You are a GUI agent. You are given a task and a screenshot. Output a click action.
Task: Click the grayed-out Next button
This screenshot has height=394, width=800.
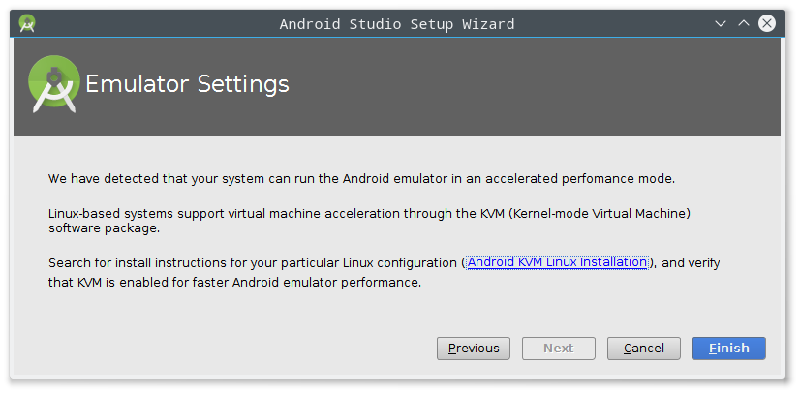(559, 349)
